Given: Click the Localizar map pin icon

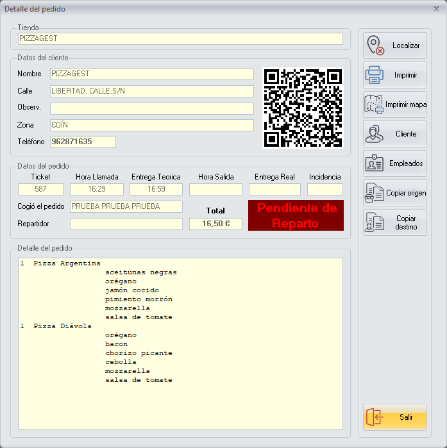Looking at the screenshot, I should tap(375, 46).
